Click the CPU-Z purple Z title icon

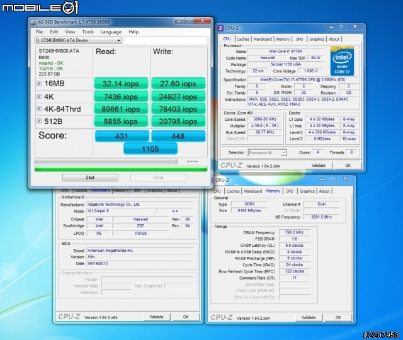(x=220, y=28)
